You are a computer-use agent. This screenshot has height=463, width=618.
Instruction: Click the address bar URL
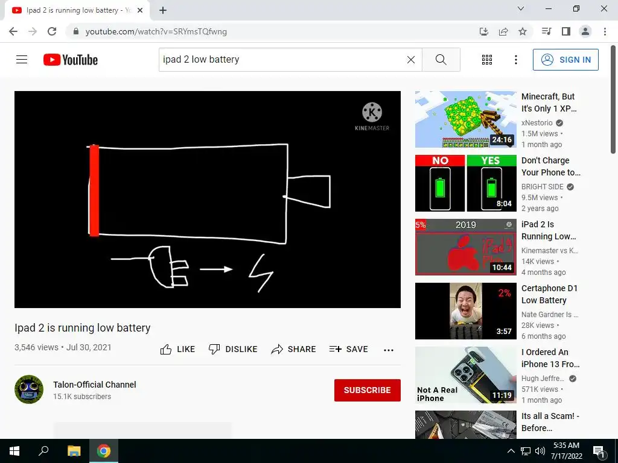156,31
